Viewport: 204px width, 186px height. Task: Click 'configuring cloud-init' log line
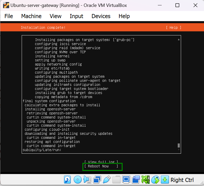coord(47,129)
